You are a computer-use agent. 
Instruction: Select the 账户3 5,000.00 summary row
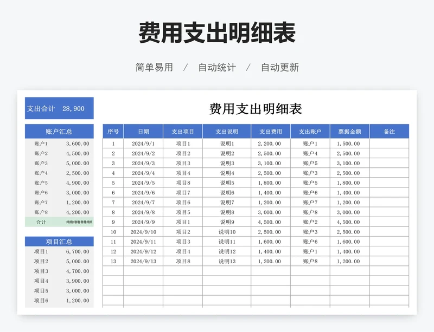click(59, 163)
